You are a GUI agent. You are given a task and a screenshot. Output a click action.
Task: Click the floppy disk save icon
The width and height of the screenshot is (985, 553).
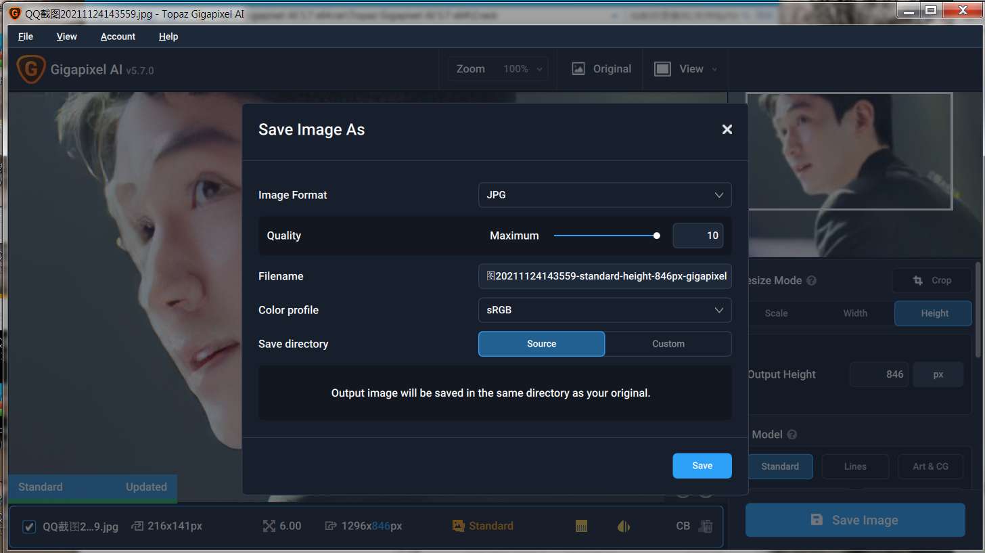817,520
